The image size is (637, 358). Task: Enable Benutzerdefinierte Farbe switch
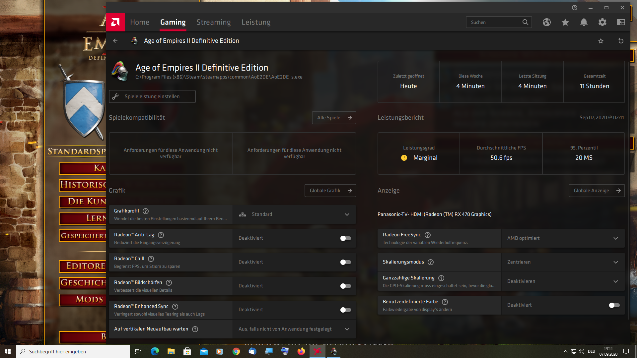click(614, 305)
